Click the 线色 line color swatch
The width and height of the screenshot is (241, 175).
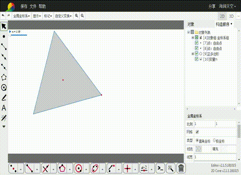pyautogui.click(x=199, y=149)
